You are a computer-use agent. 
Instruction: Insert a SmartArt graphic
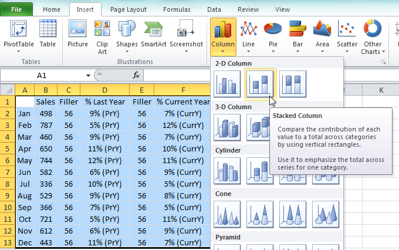click(154, 33)
